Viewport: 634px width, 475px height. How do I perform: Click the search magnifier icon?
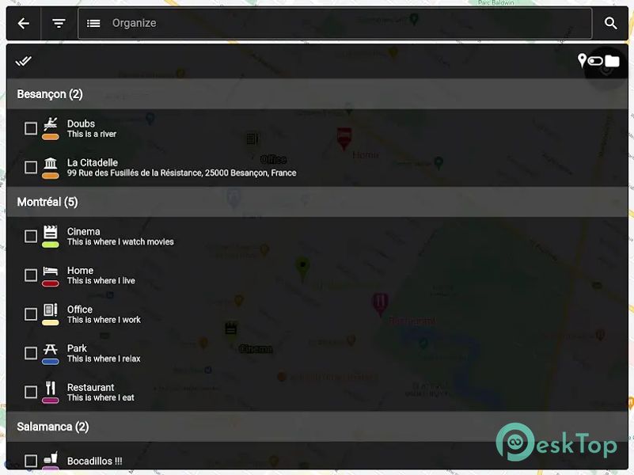coord(610,24)
